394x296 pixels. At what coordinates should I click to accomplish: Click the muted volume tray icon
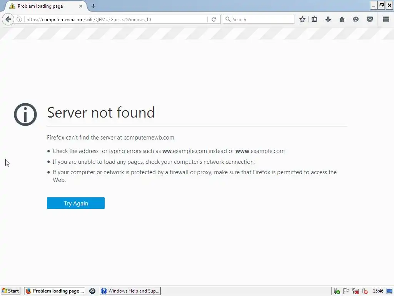click(x=365, y=291)
